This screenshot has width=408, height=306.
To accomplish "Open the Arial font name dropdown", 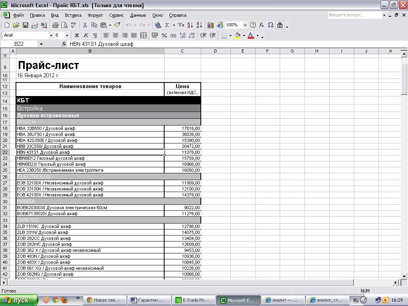I will [x=51, y=35].
